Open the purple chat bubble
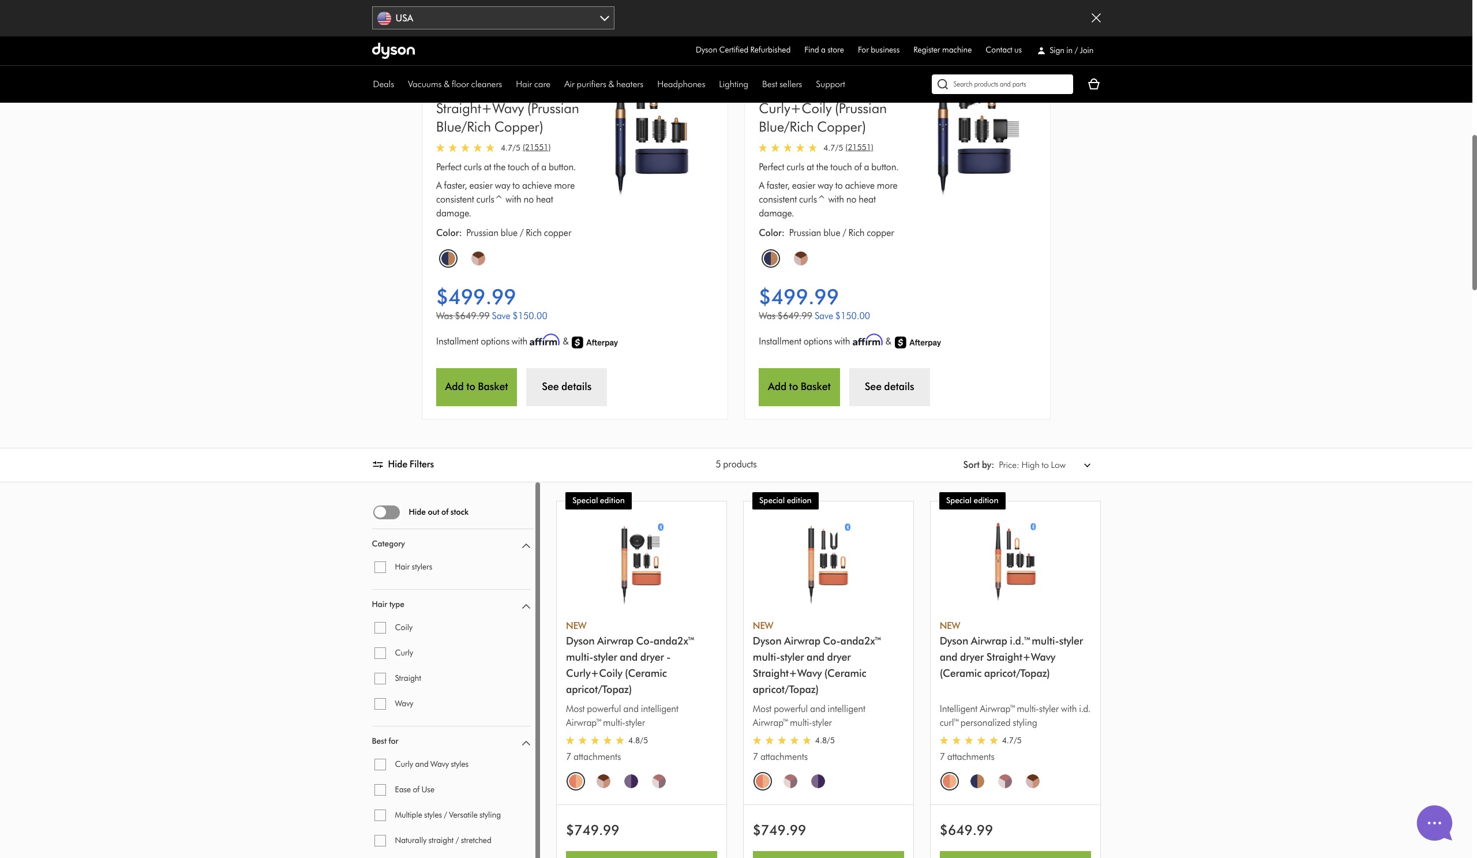 (x=1434, y=823)
